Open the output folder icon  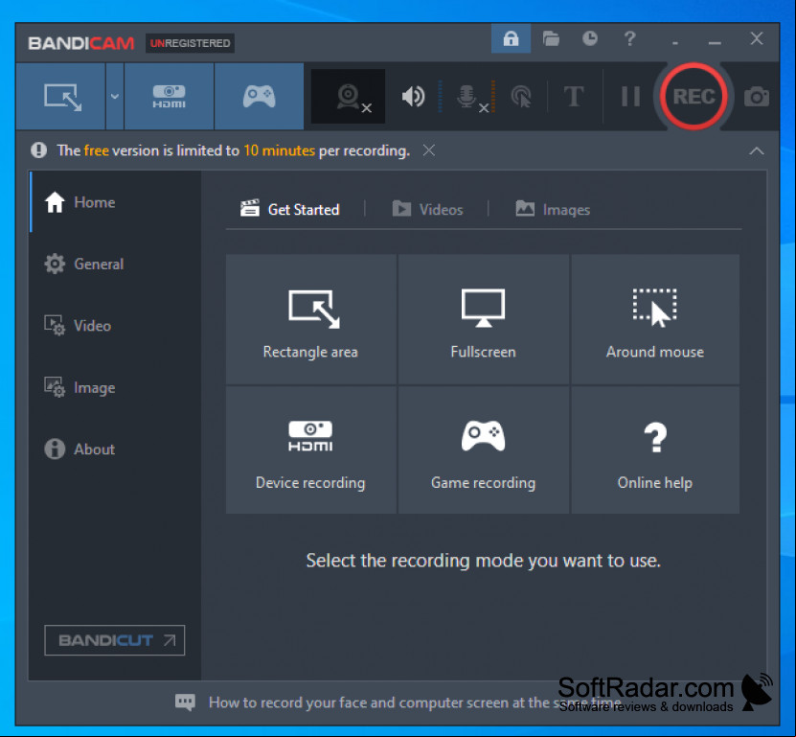click(x=551, y=38)
